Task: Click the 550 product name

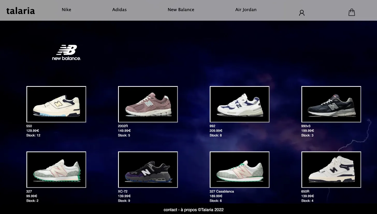Action: (29, 126)
